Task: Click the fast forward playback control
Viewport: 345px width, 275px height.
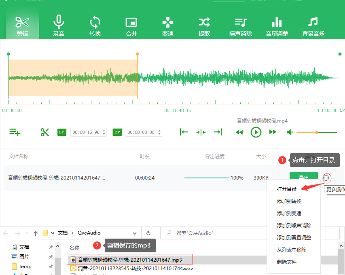Action: 273,132
